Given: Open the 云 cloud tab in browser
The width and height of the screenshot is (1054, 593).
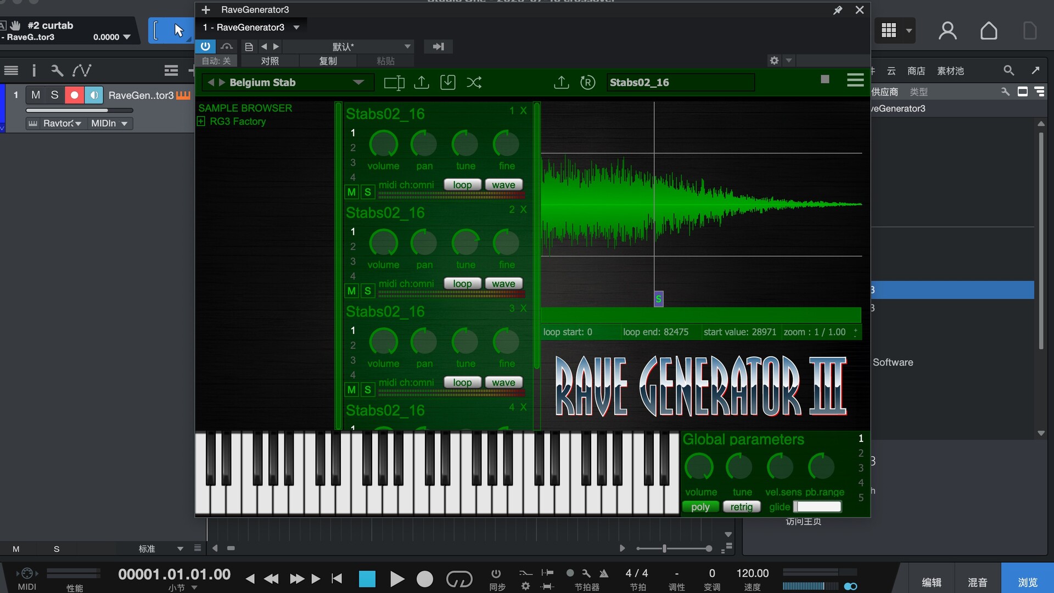Looking at the screenshot, I should (892, 71).
